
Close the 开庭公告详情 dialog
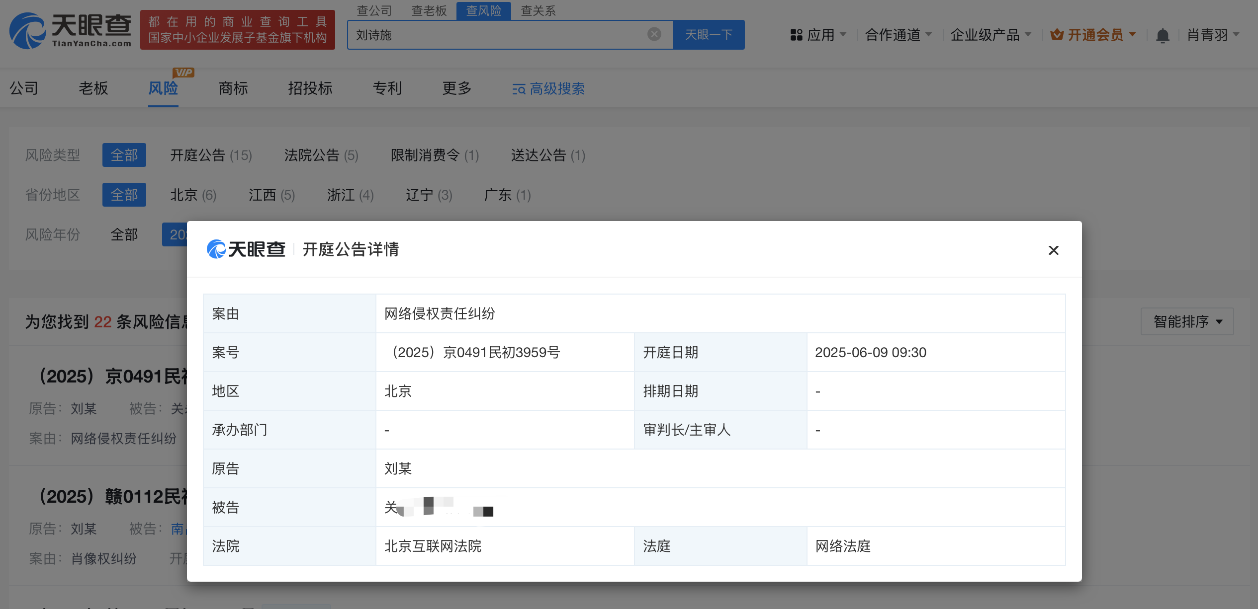(x=1053, y=250)
